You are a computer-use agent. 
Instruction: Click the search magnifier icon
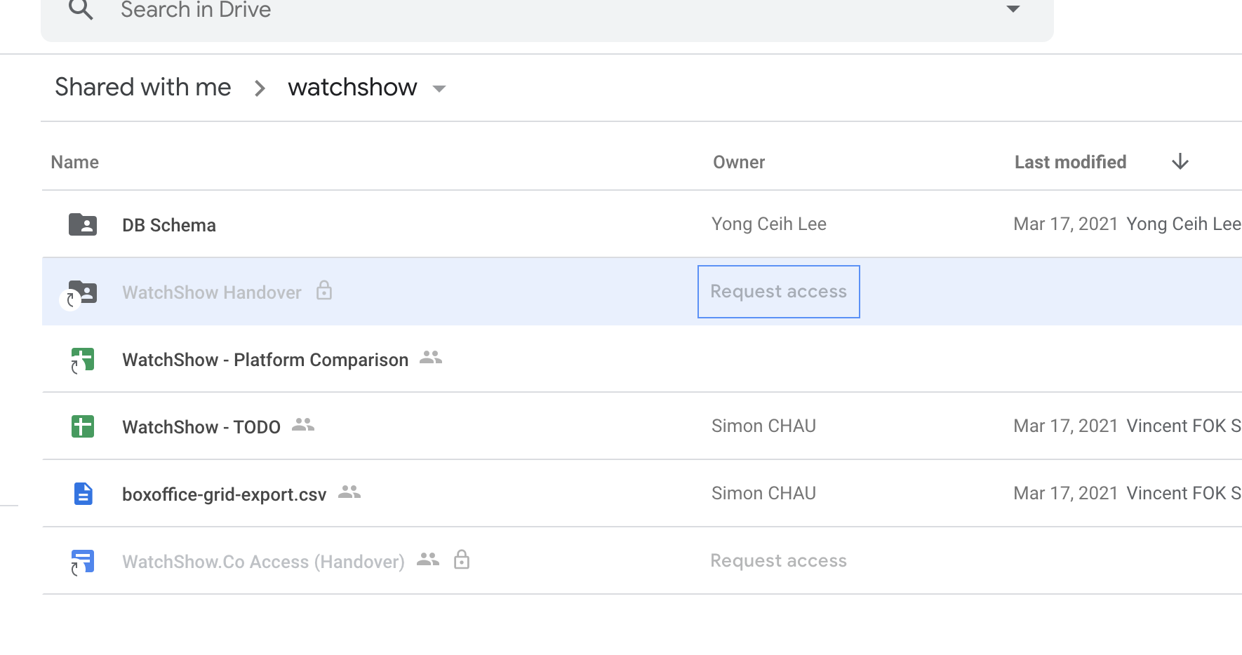(x=81, y=10)
